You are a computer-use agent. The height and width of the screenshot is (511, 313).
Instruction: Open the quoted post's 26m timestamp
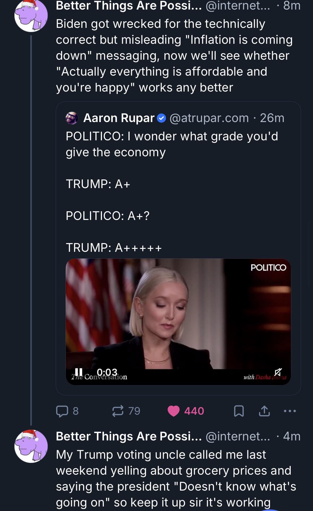tap(272, 118)
